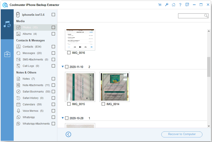Open the Messages (20) category
Image resolution: width=212 pixels, height=142 pixels.
click(32, 53)
